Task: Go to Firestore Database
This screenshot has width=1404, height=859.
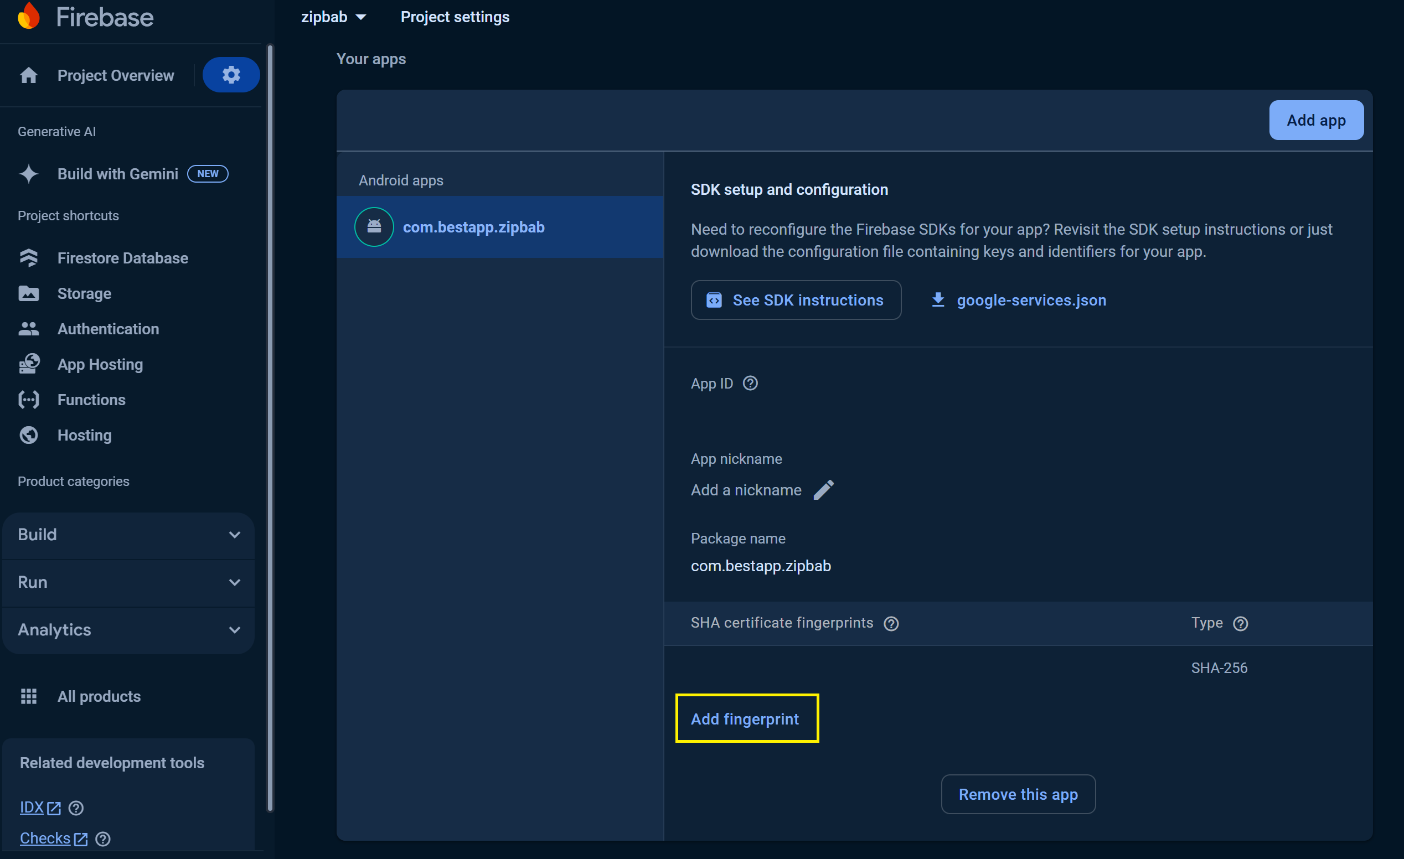Action: pos(122,258)
